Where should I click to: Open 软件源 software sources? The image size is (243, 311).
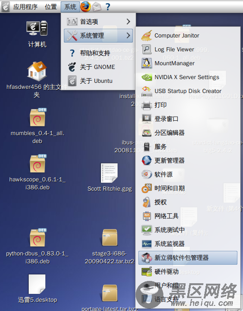(x=187, y=174)
